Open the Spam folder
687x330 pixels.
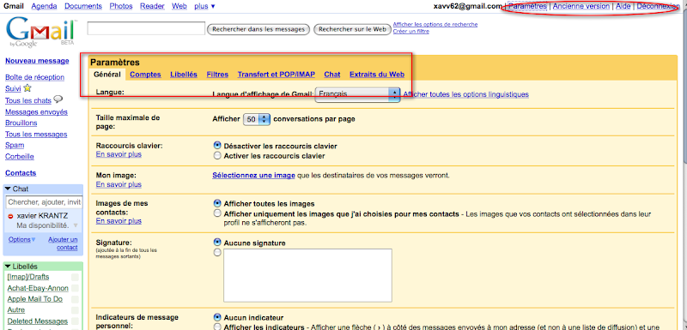(x=15, y=145)
